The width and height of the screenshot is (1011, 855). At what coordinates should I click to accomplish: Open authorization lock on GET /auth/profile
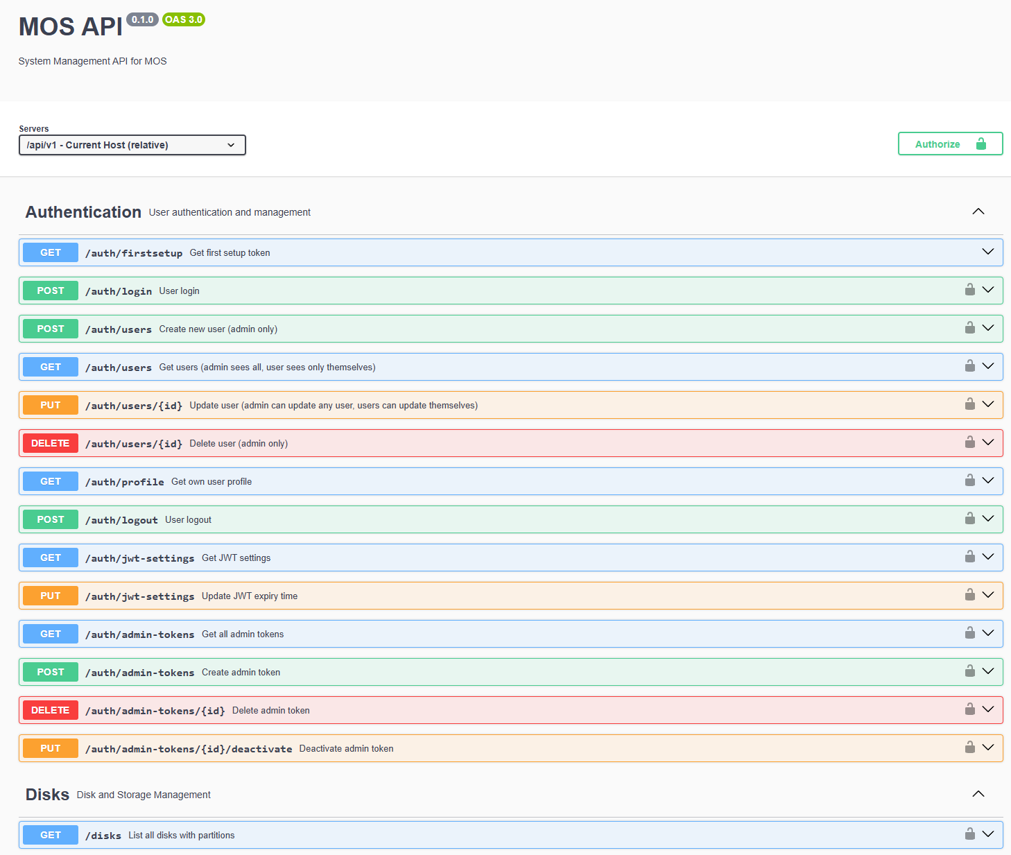(969, 481)
